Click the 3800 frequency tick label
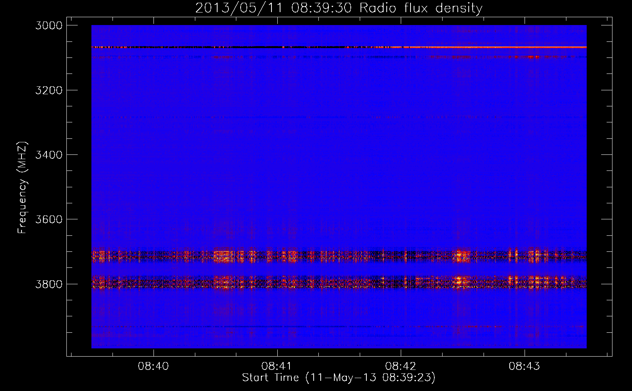 [x=49, y=284]
